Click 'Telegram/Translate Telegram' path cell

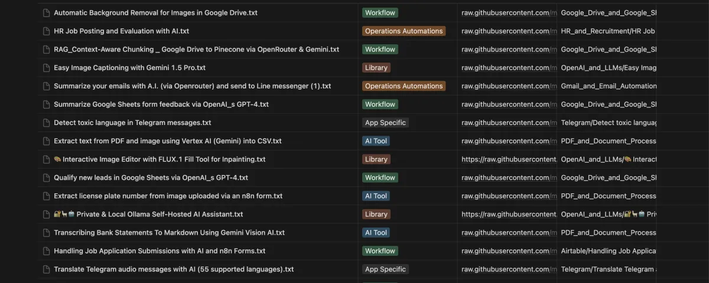pyautogui.click(x=609, y=269)
